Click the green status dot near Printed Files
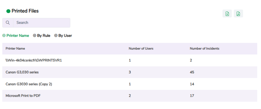 click(x=8, y=11)
